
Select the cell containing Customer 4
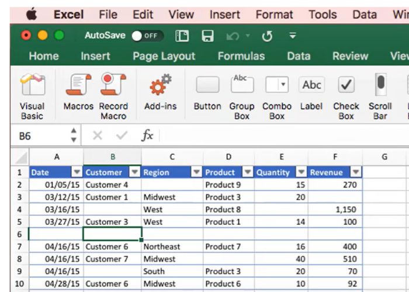[112, 185]
